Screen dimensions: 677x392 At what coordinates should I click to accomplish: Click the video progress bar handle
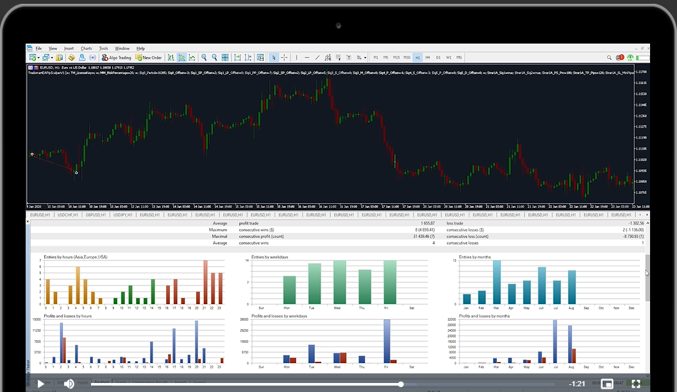[x=401, y=384]
